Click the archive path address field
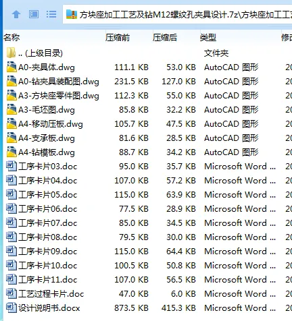 click(178, 14)
